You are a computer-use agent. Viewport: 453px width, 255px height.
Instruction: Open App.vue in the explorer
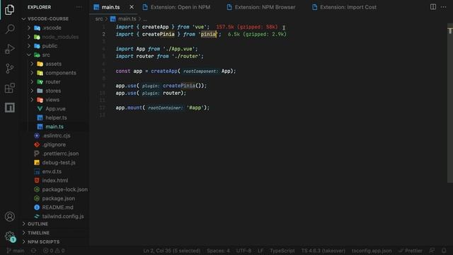55,108
